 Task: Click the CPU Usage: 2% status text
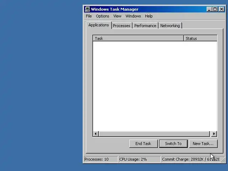[133, 159]
